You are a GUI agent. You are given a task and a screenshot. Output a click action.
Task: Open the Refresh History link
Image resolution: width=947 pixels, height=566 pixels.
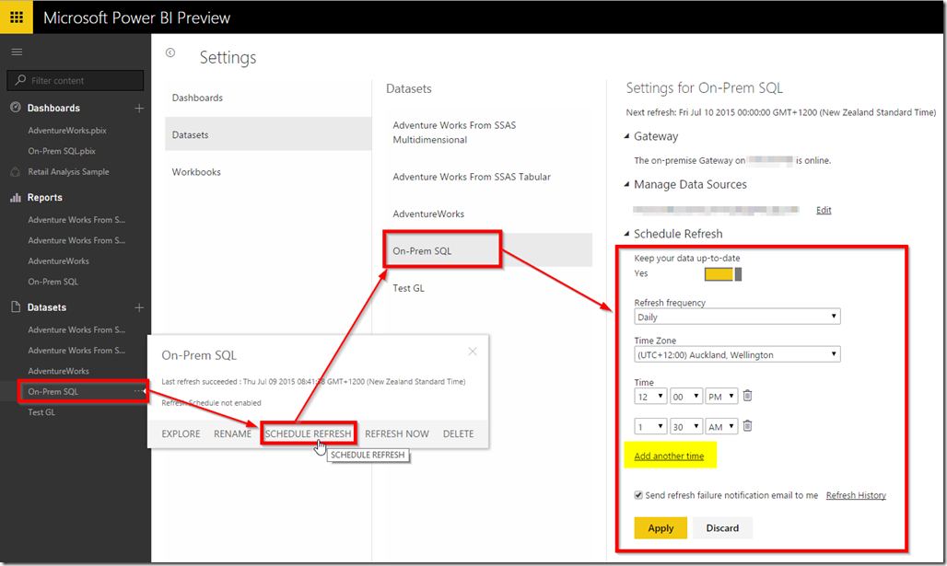[856, 495]
